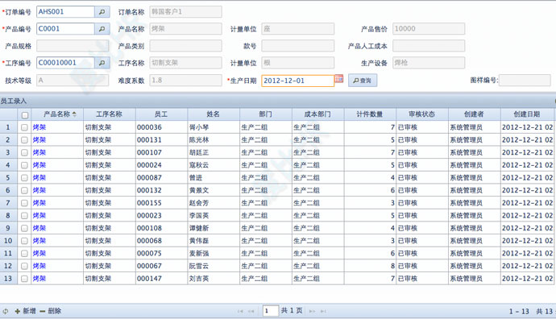Check row 13 checkbox for 000147
Viewport: 556px width, 319px height.
pos(24,279)
